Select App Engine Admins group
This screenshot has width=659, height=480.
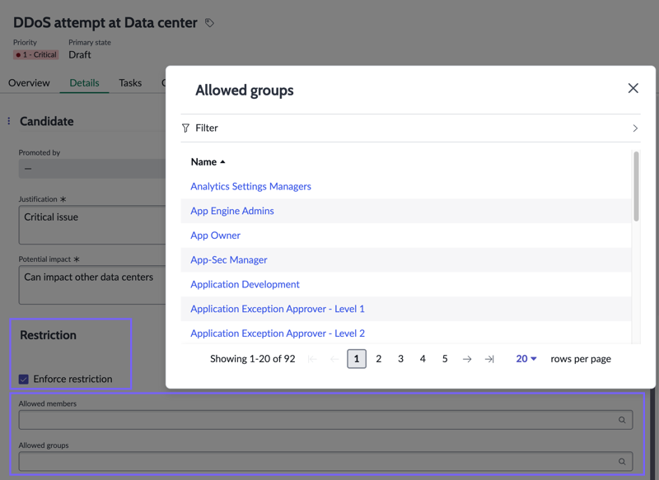[232, 211]
